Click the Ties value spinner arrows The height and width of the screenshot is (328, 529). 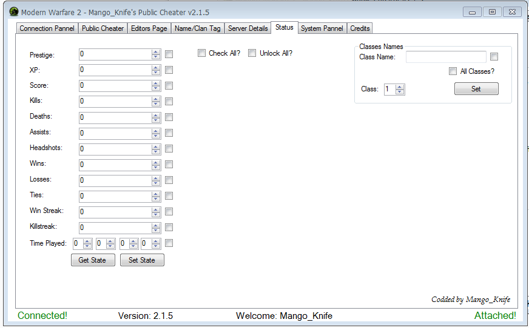coord(156,196)
